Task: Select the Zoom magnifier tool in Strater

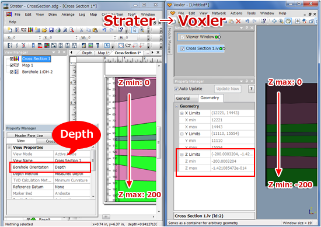Action: click(142, 30)
